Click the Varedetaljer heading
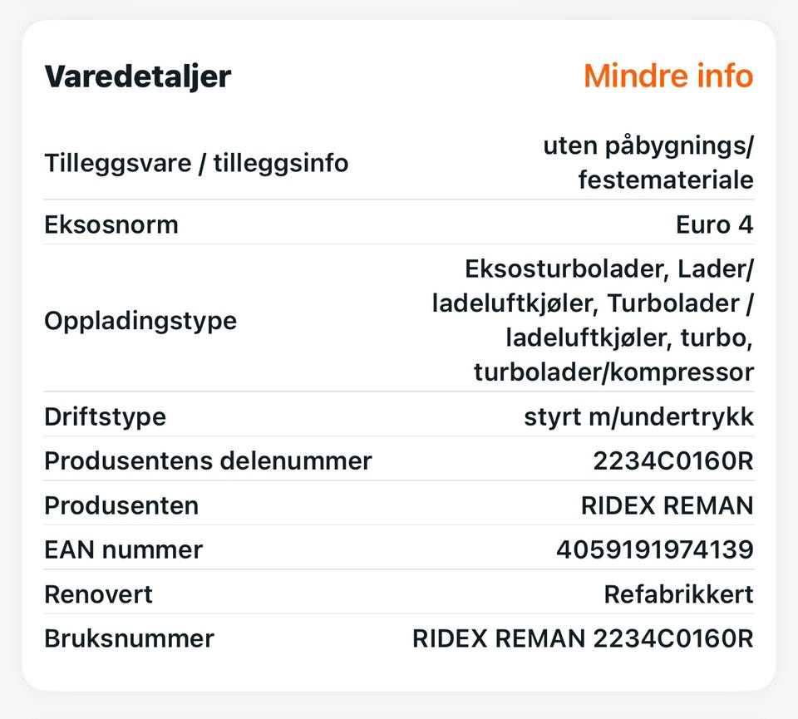The width and height of the screenshot is (798, 719). 138,76
